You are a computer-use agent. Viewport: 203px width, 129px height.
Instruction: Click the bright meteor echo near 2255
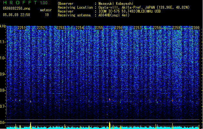point(110,100)
